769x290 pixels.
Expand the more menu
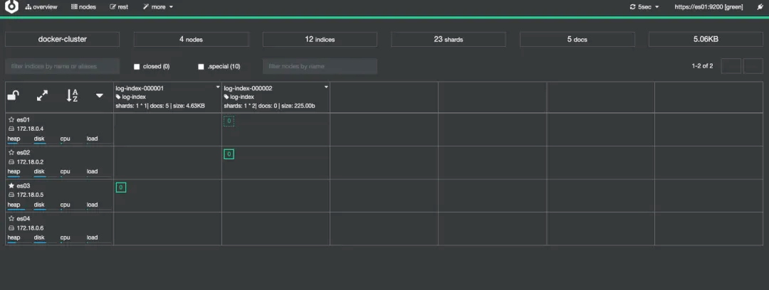[158, 7]
